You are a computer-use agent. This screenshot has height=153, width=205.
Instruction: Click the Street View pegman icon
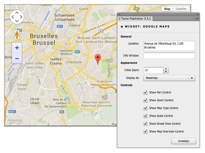pos(17,35)
